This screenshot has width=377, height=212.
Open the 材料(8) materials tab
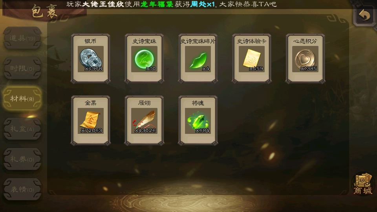tap(22, 99)
